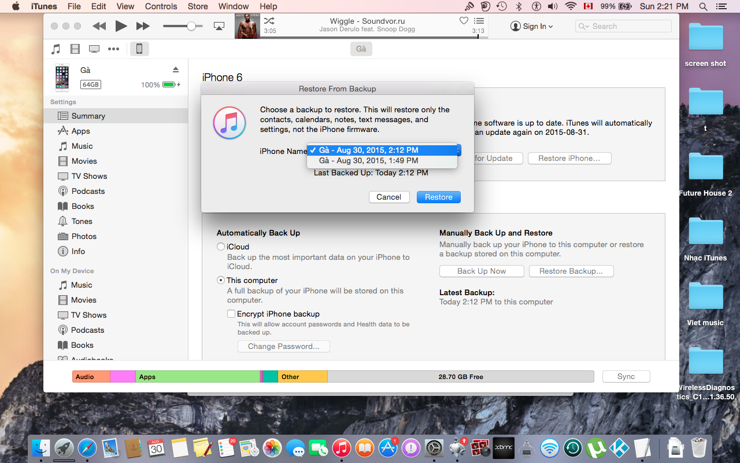Screen dimensions: 740x463
Task: Show more media types via ellipsis icon
Action: [x=113, y=49]
